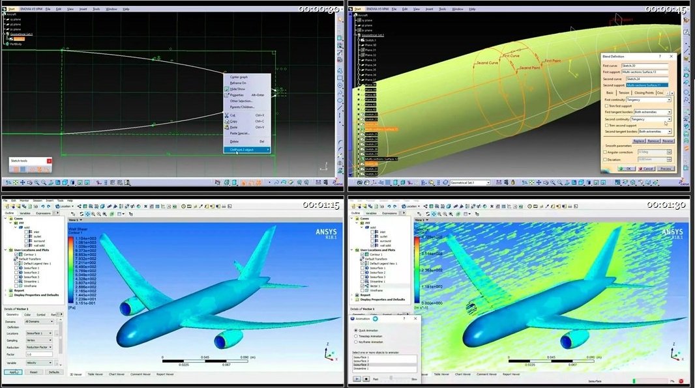
Task: Click the scrollbar of the vector details panel
Action: (62, 339)
